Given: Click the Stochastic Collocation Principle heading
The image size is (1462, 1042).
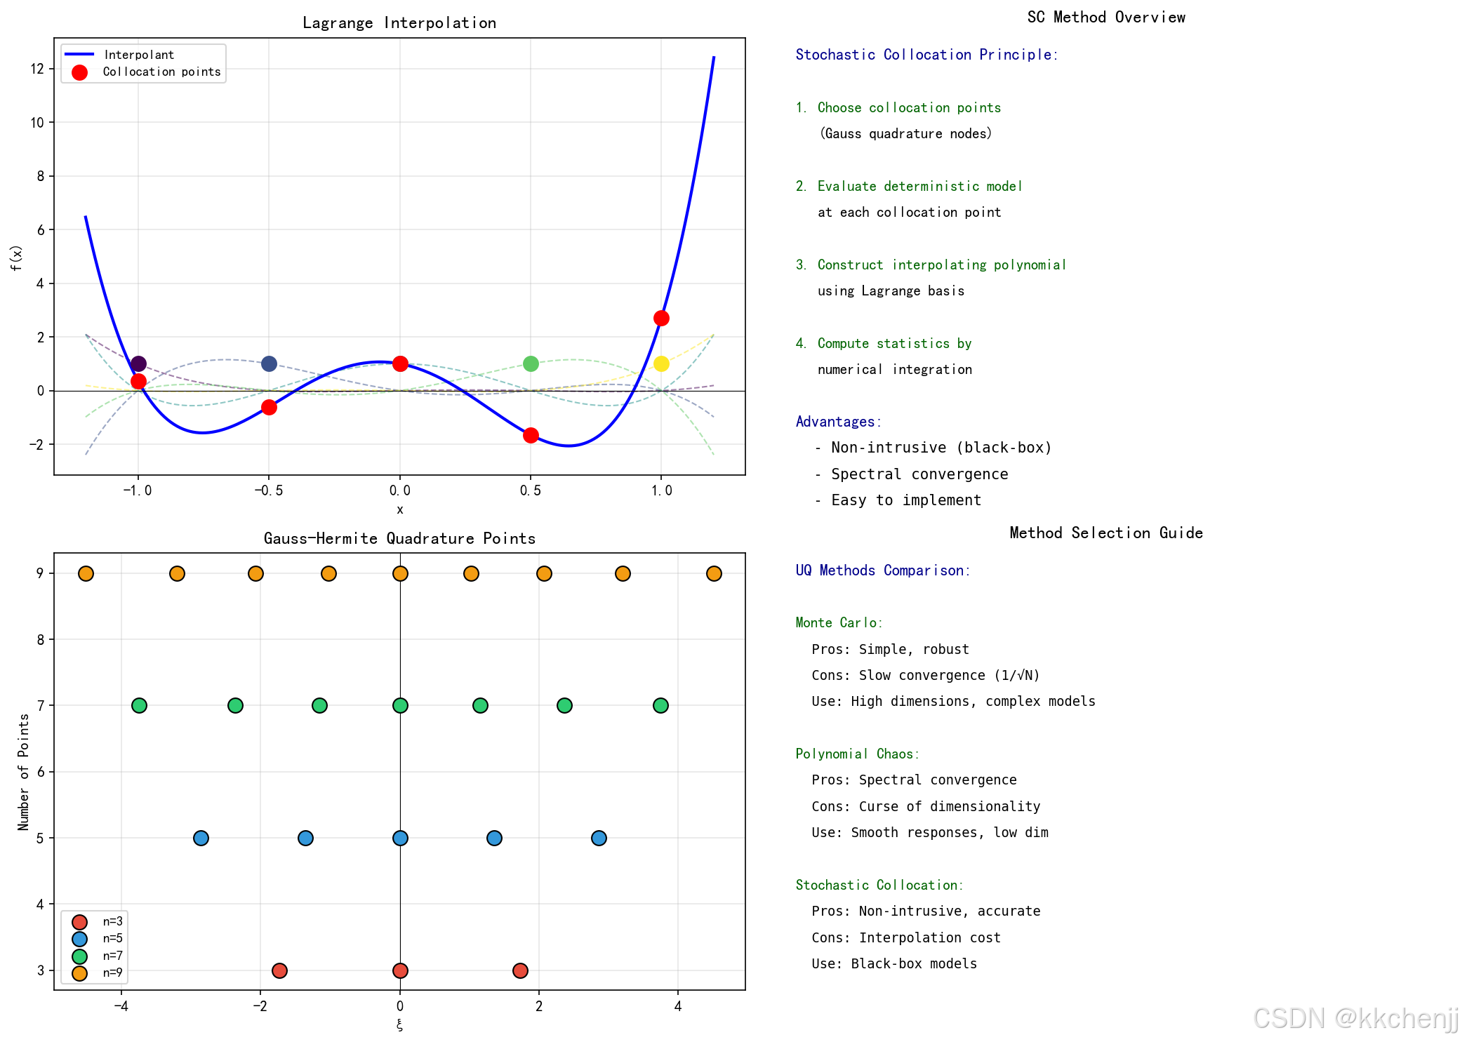Looking at the screenshot, I should click(x=926, y=55).
